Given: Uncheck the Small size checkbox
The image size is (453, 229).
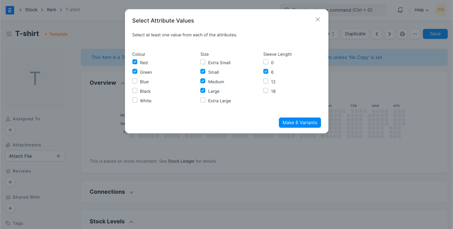Looking at the screenshot, I should 203,71.
